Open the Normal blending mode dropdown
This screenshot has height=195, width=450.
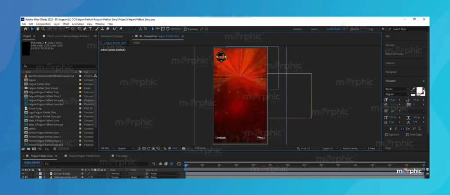click(117, 173)
